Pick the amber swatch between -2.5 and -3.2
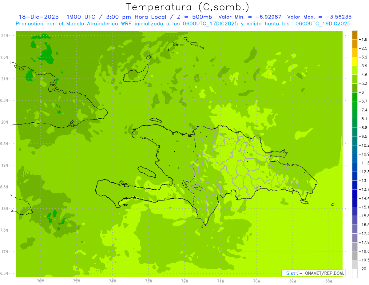The height and width of the screenshot is (285, 369). pos(355,53)
